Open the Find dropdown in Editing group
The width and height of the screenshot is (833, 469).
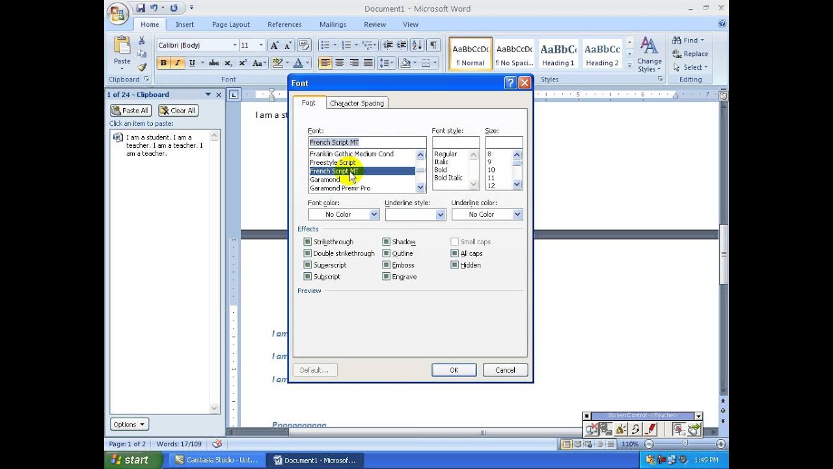[x=689, y=40]
